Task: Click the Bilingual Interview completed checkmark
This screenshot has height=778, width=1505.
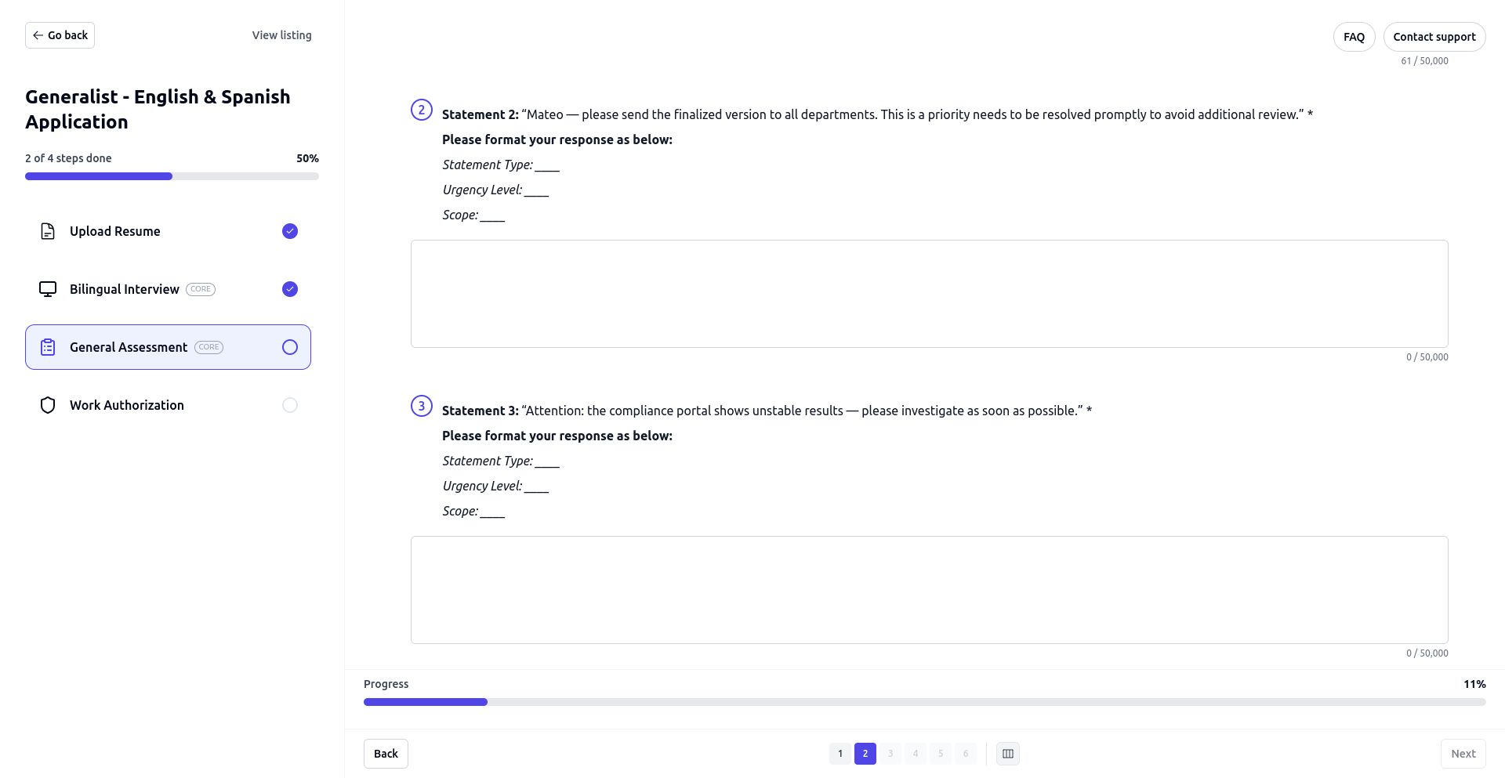Action: tap(290, 289)
